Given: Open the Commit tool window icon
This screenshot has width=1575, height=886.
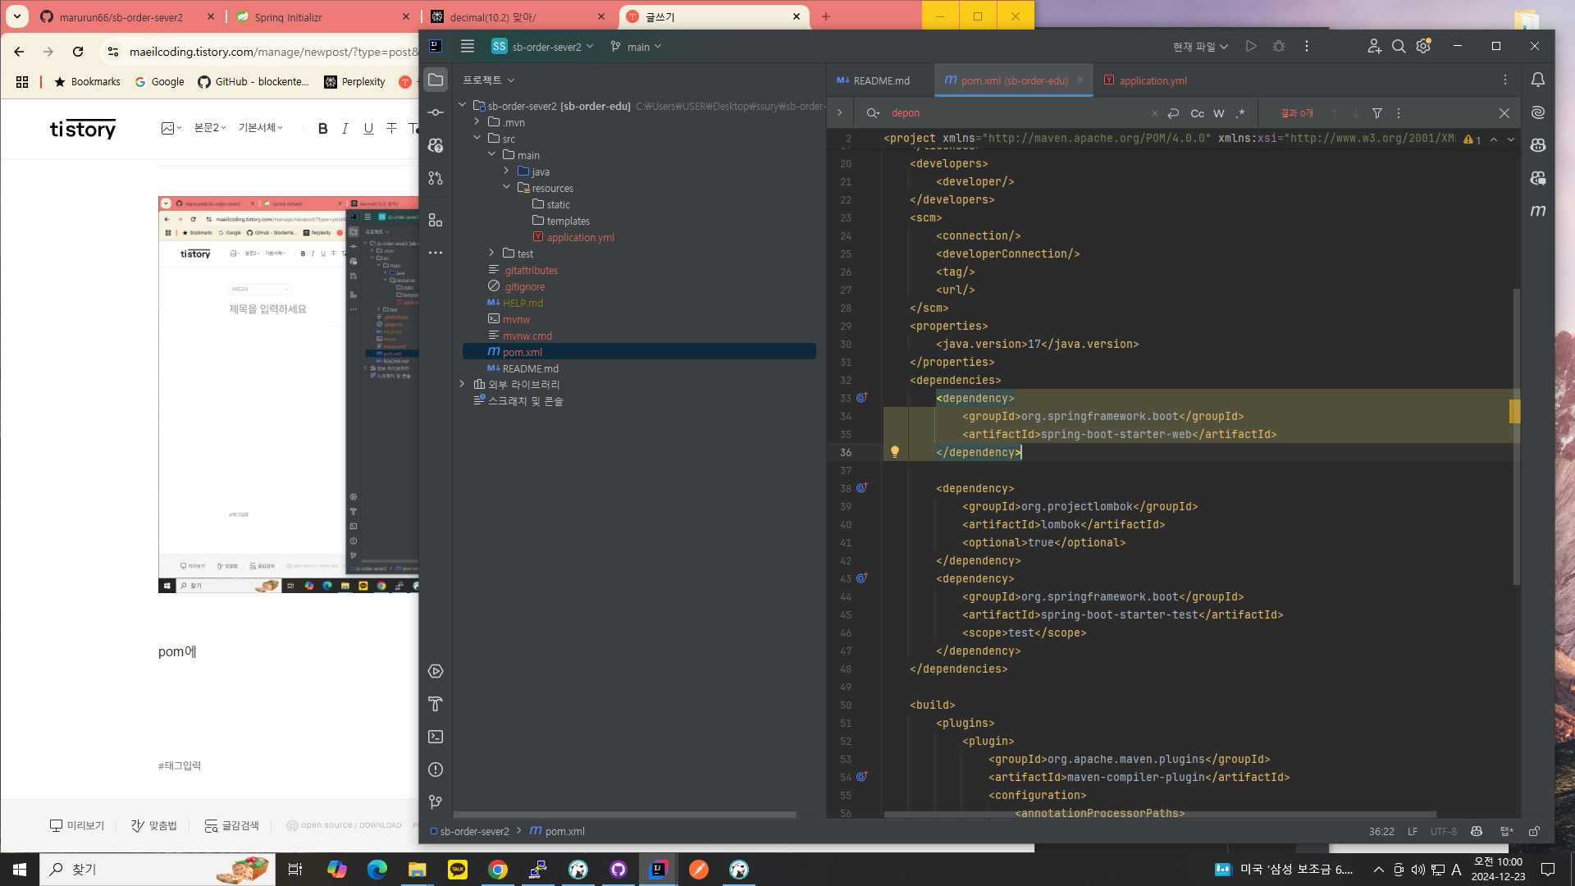Looking at the screenshot, I should coord(436,112).
